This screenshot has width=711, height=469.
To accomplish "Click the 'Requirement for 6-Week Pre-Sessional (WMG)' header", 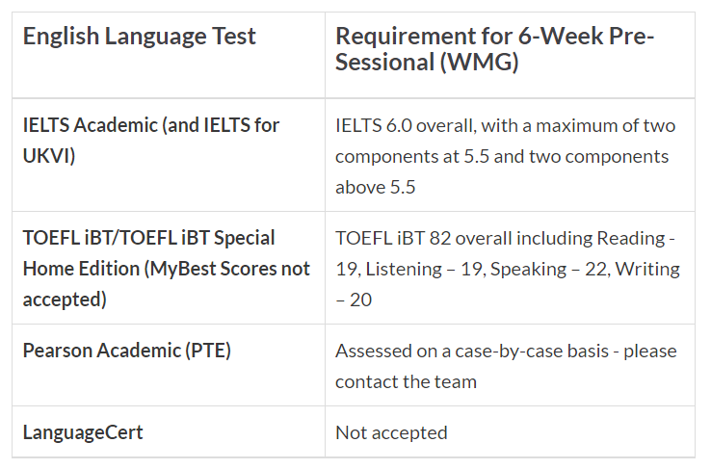I will coord(494,49).
